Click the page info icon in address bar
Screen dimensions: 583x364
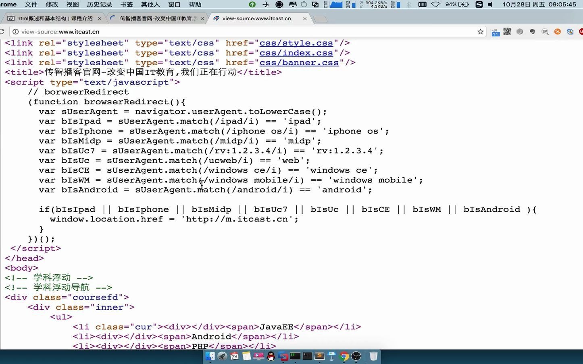(15, 31)
